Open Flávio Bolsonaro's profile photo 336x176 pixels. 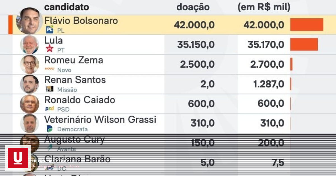click(x=27, y=21)
